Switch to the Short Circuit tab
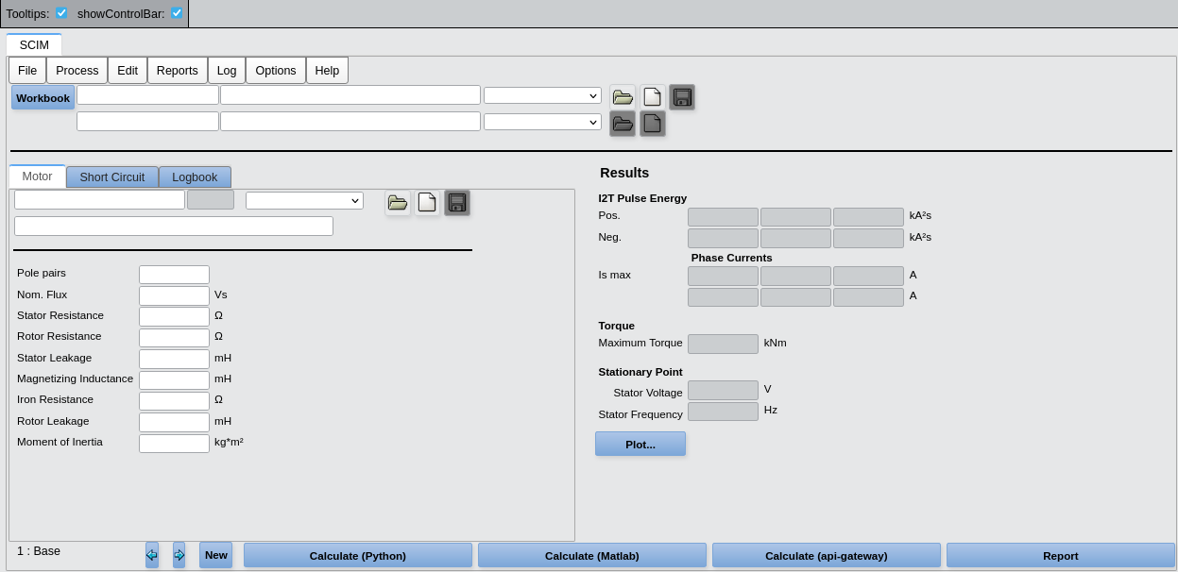The width and height of the screenshot is (1178, 572). click(112, 177)
